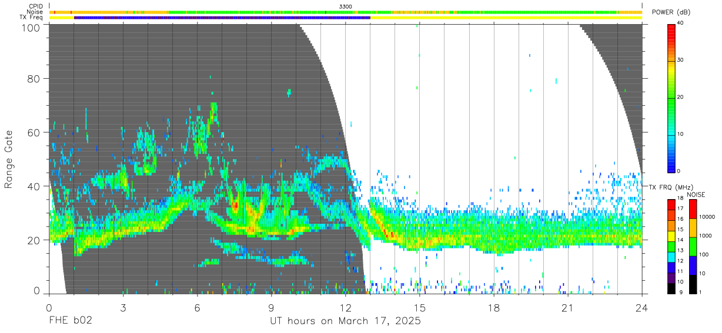This screenshot has width=722, height=333.
Task: Click the TX Freq row label
Action: pos(32,18)
